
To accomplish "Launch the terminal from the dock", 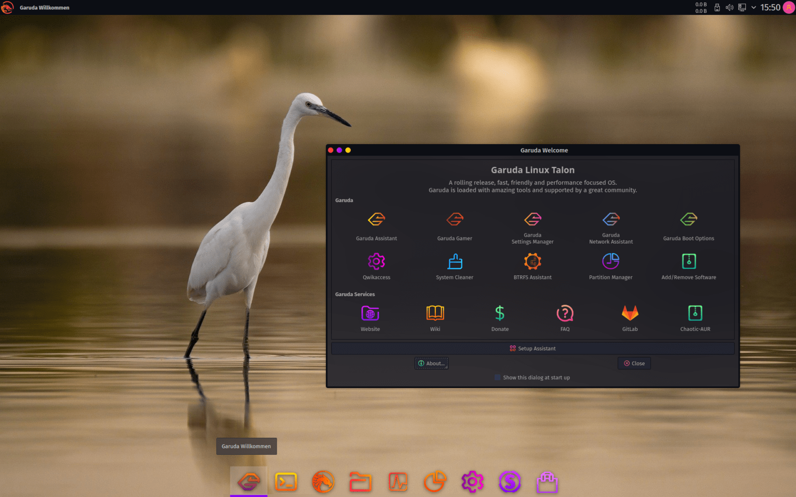I will click(286, 482).
